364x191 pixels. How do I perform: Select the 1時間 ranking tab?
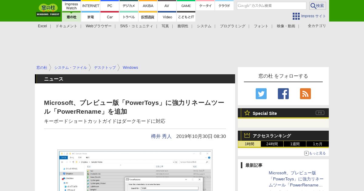(249, 144)
